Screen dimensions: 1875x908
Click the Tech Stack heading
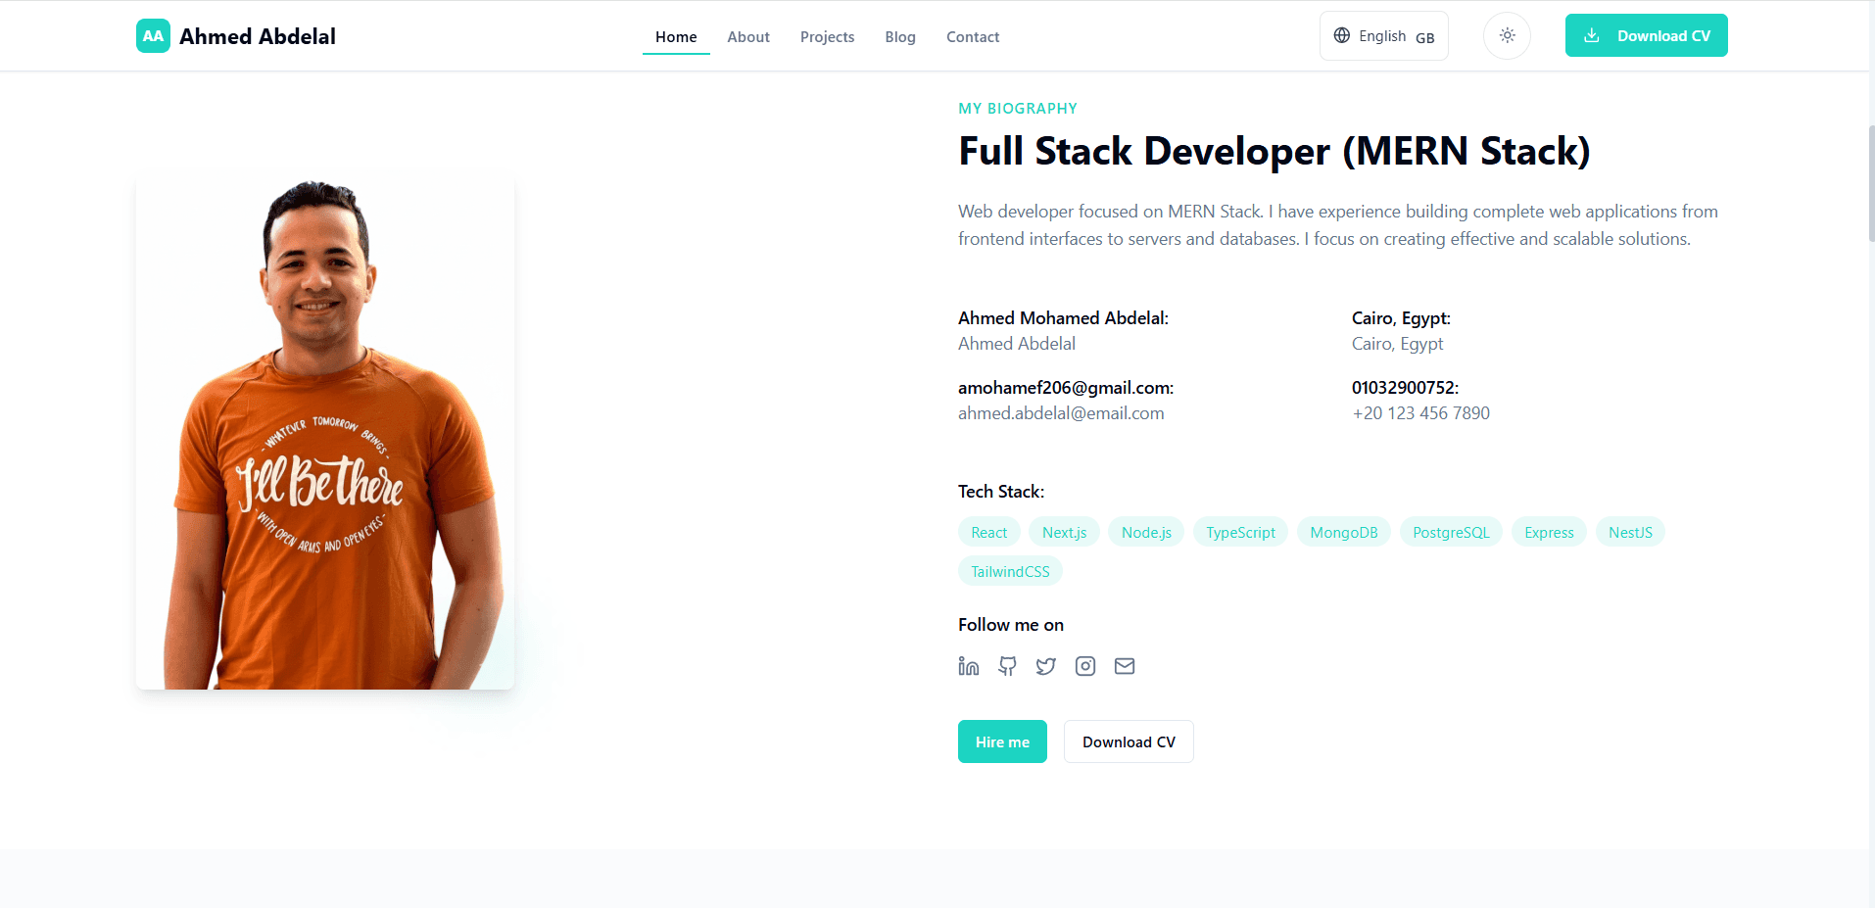tap(1001, 492)
